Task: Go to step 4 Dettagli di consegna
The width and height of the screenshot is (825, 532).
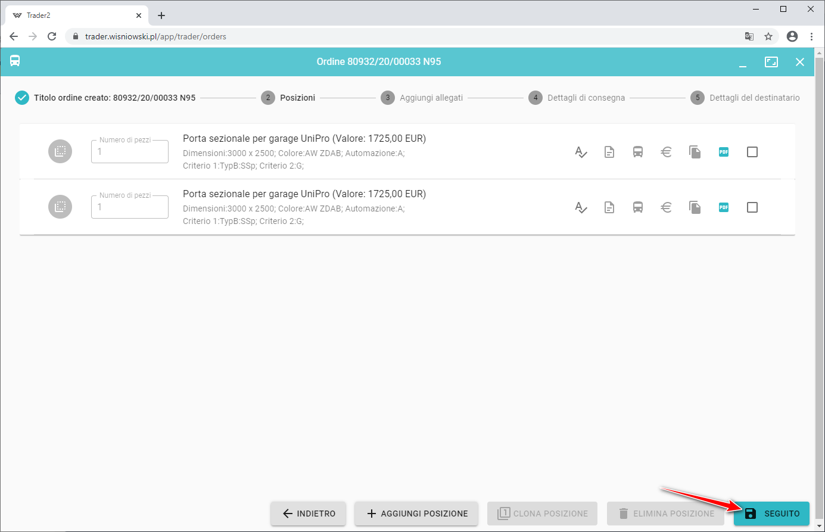Action: point(577,98)
